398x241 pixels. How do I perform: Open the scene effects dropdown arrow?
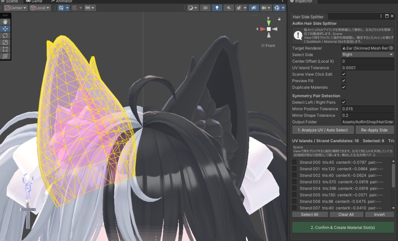(x=245, y=8)
